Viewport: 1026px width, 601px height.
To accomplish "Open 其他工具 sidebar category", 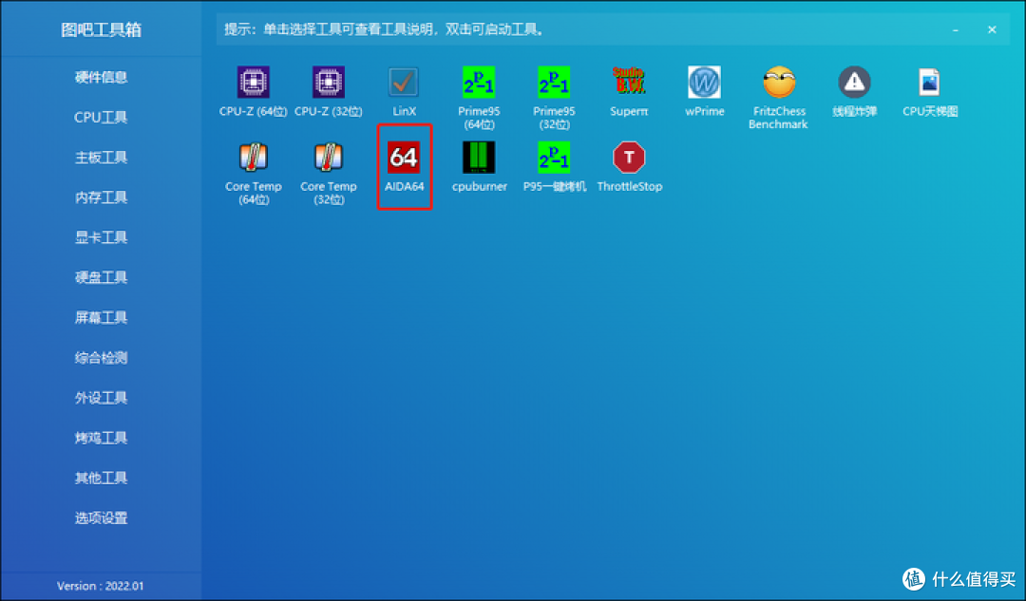I will coord(101,479).
